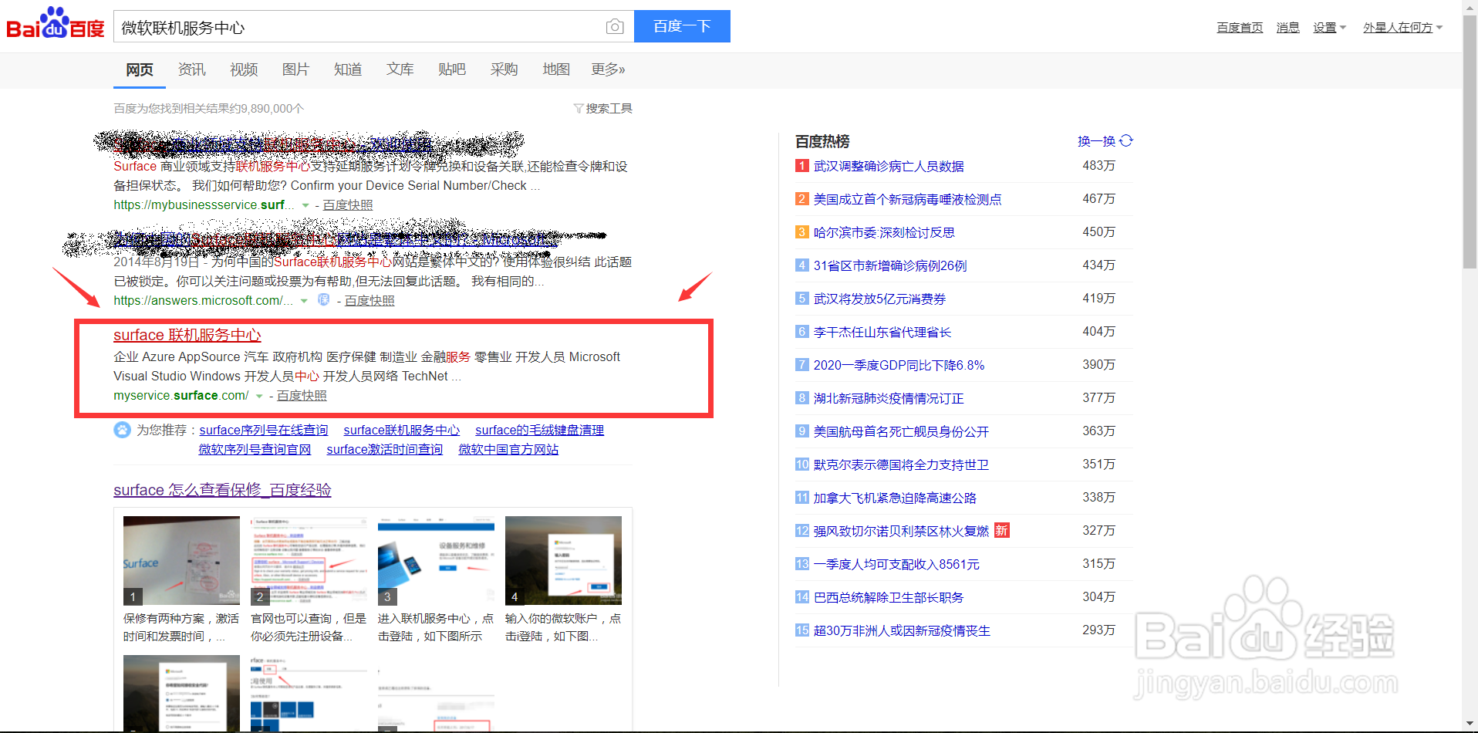The image size is (1478, 733).
Task: Click 搜索工具 label
Action: click(x=609, y=109)
